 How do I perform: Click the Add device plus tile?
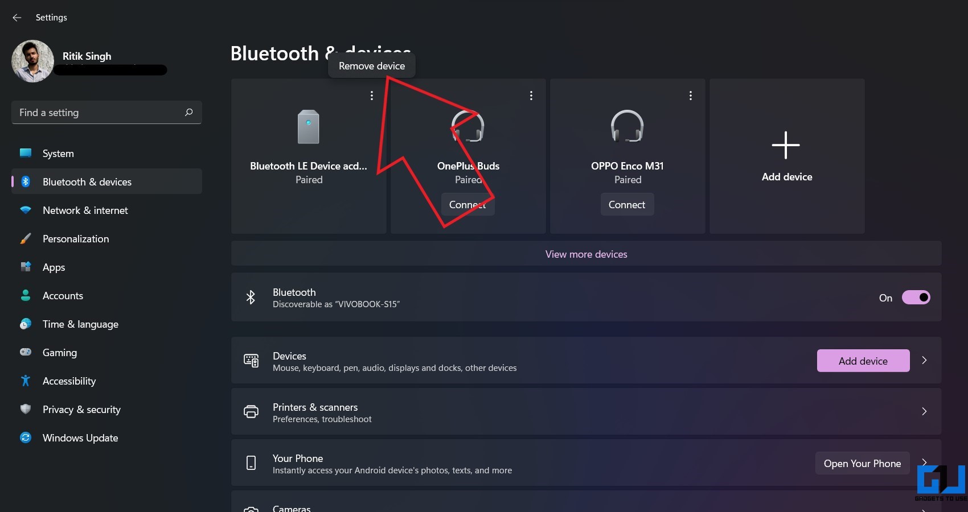pos(787,156)
